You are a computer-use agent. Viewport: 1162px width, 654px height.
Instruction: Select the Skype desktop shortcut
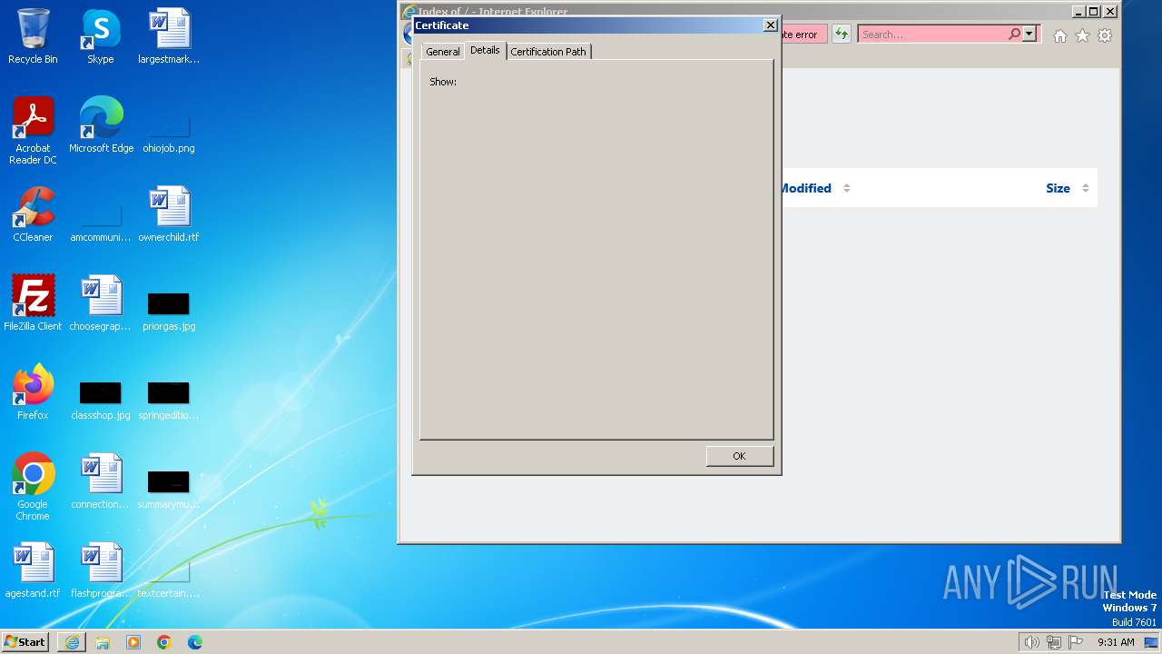point(101,36)
